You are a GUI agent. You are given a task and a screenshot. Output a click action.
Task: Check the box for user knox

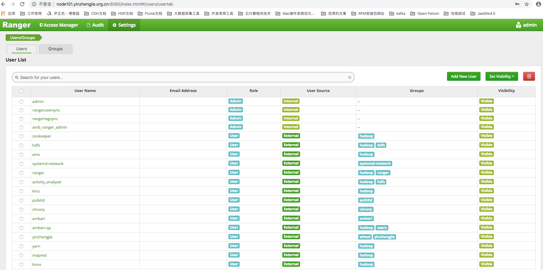coord(21,265)
